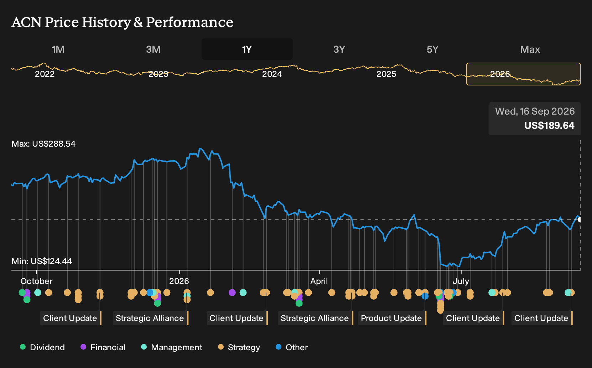Click the 2025 label on the overview timeline
Screen dimensions: 592x368
point(386,74)
